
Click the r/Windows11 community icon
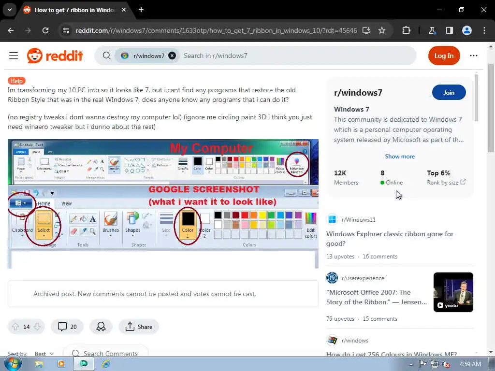click(x=332, y=219)
